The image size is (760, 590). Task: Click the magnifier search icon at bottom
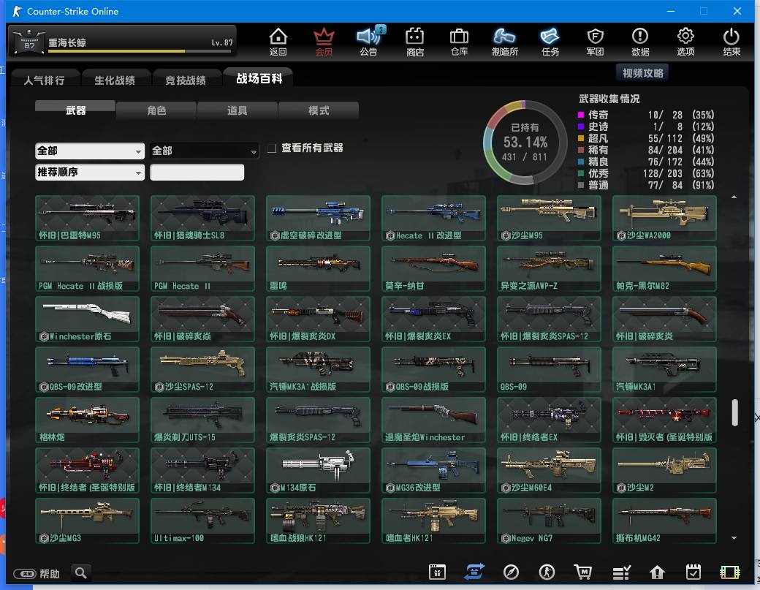tap(81, 573)
